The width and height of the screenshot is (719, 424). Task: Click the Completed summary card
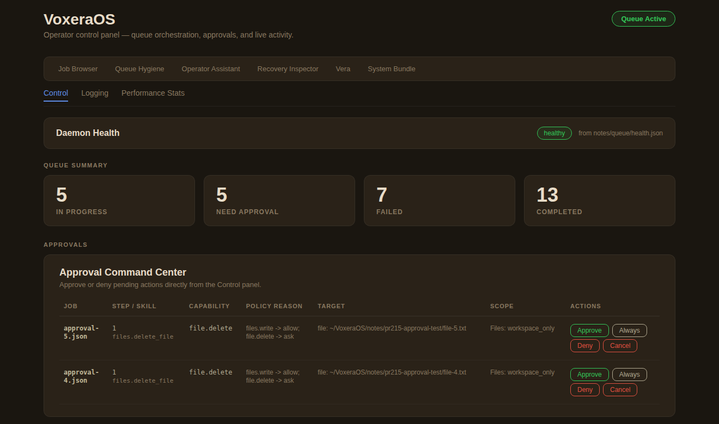point(600,201)
